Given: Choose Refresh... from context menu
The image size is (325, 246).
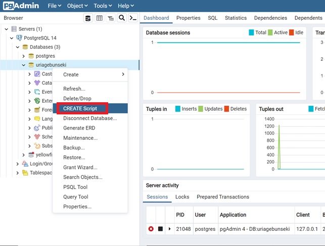Looking at the screenshot, I should tap(90, 89).
